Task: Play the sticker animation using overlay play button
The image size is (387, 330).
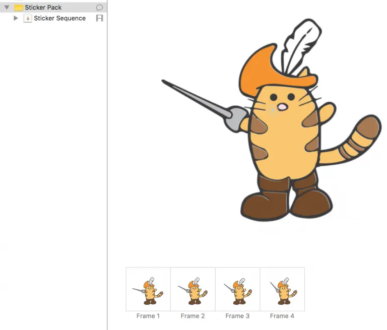Action: tap(273, 110)
